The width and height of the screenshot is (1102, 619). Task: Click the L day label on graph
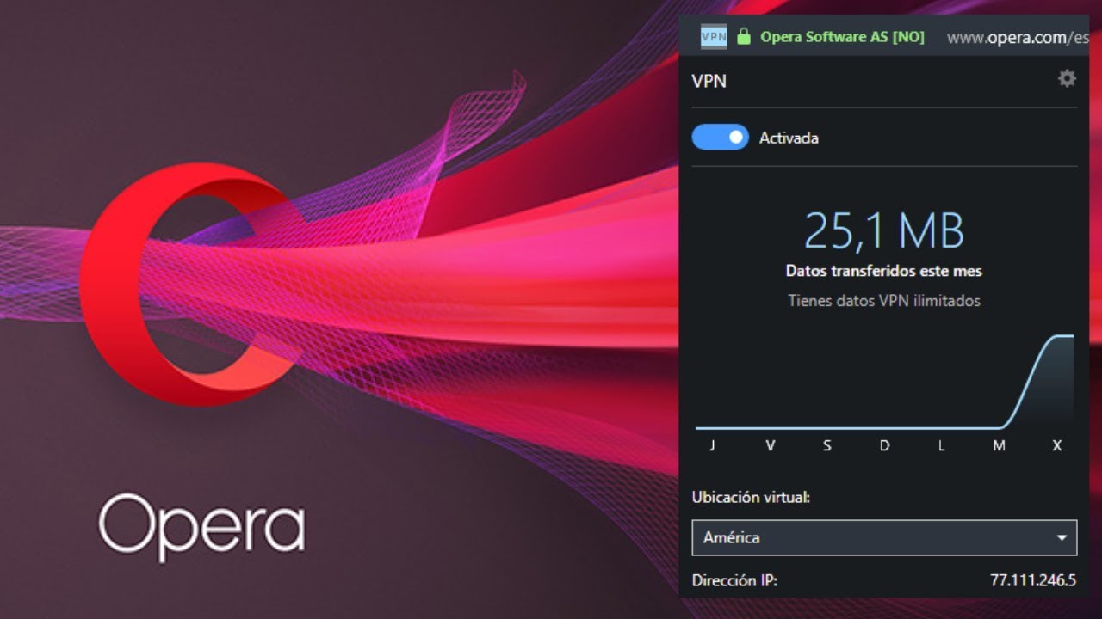(x=941, y=445)
